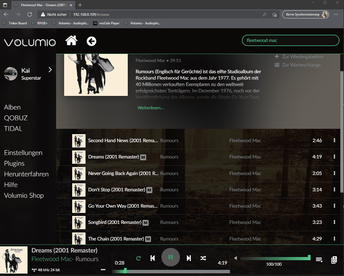Select Go Your Own Way track

point(123,206)
